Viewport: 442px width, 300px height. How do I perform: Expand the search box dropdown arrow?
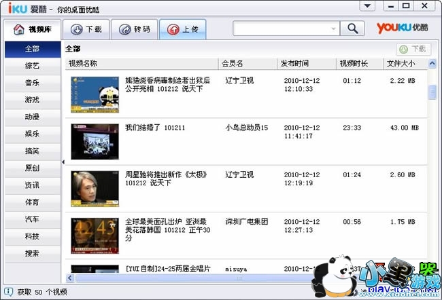(x=333, y=29)
